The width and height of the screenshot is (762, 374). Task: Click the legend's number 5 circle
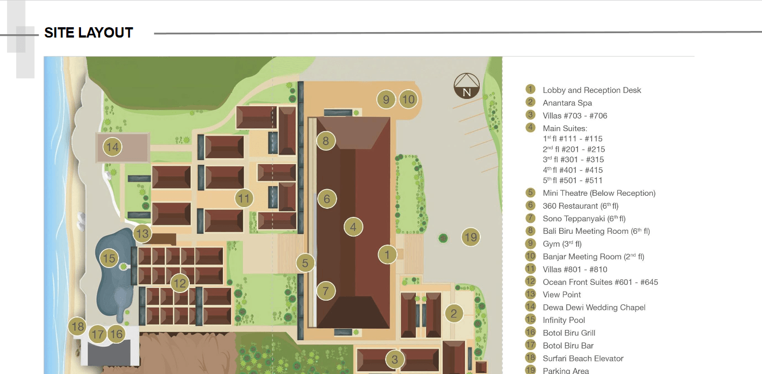tap(531, 193)
